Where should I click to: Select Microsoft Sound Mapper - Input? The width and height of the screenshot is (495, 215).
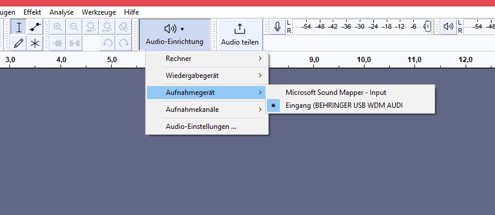coord(350,93)
